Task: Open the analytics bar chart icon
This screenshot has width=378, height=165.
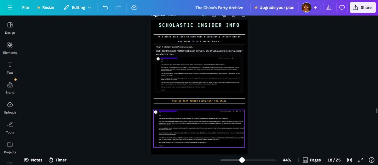Action: pos(329,7)
